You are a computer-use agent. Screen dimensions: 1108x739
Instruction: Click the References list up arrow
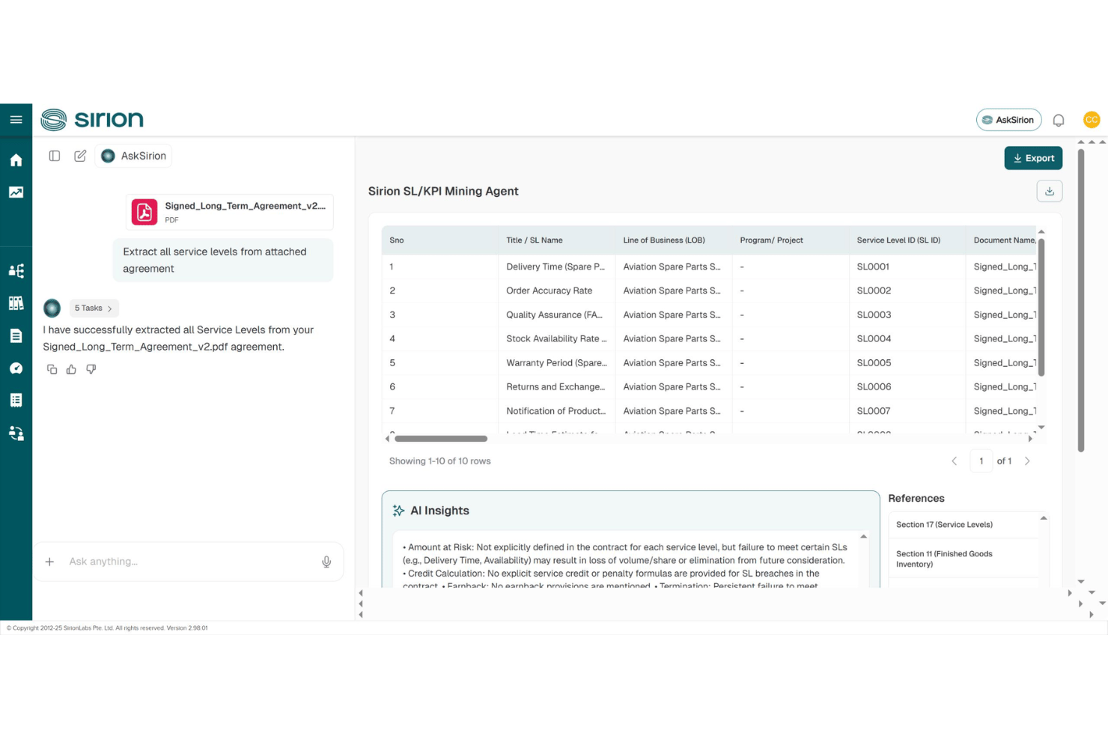click(x=1044, y=518)
